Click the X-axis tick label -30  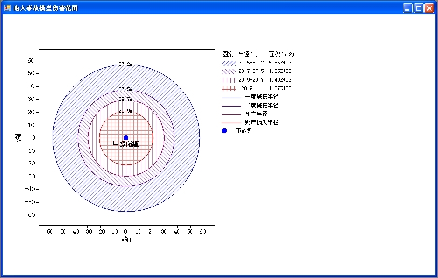pyautogui.click(x=87, y=232)
